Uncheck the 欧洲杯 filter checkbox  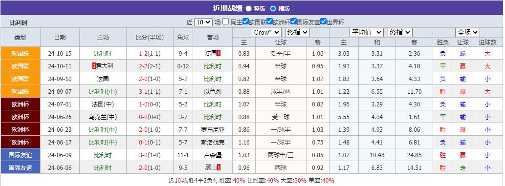pos(269,21)
